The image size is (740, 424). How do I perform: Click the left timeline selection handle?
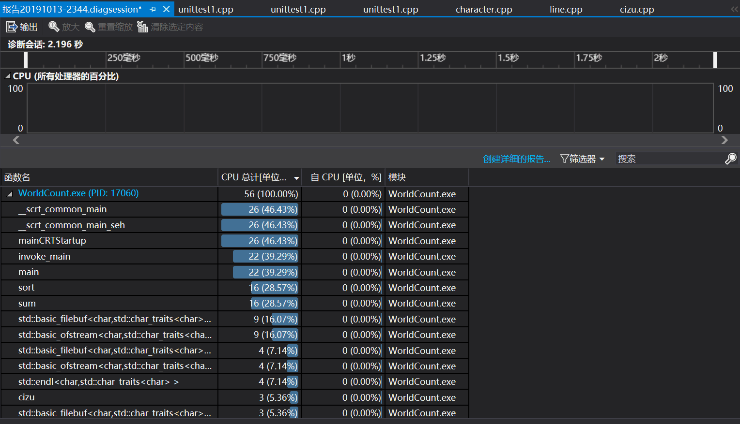click(x=26, y=60)
